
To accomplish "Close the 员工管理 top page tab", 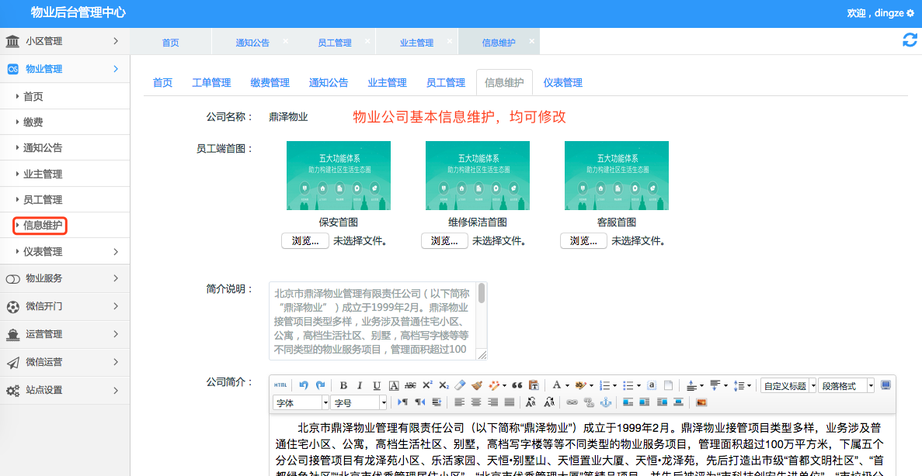I will point(367,41).
